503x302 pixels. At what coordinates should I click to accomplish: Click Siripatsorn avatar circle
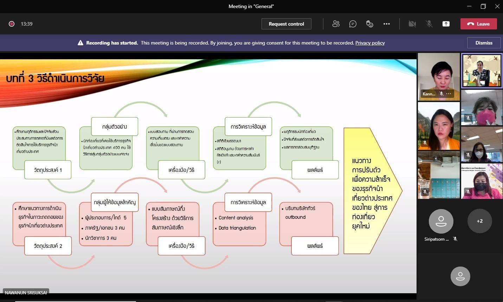(x=441, y=221)
